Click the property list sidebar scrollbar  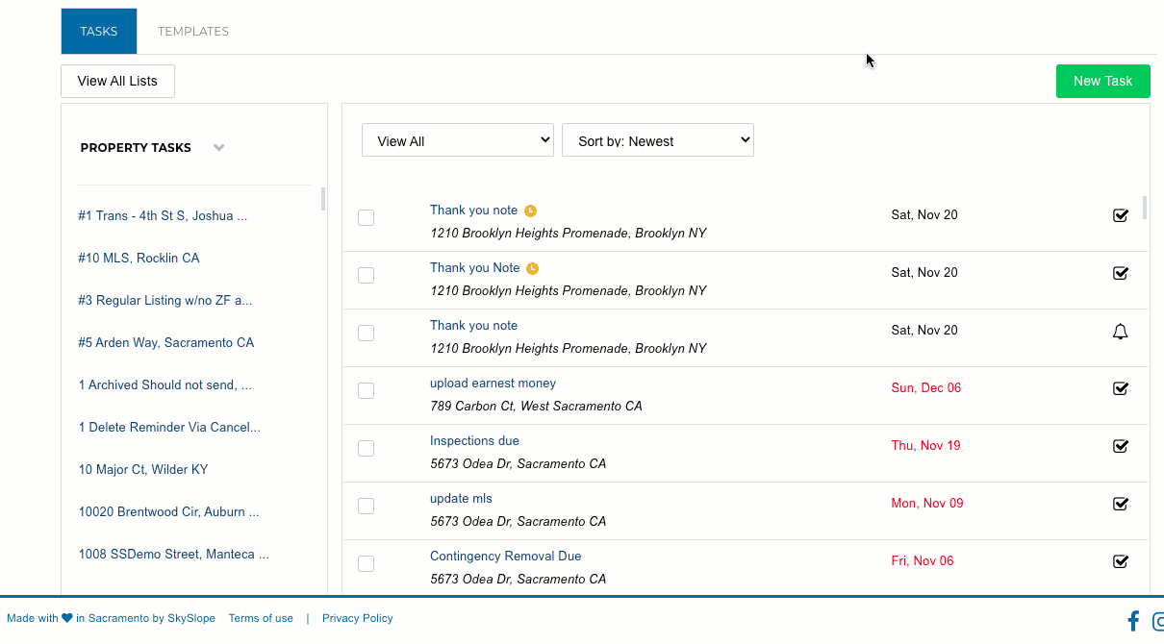pyautogui.click(x=323, y=199)
